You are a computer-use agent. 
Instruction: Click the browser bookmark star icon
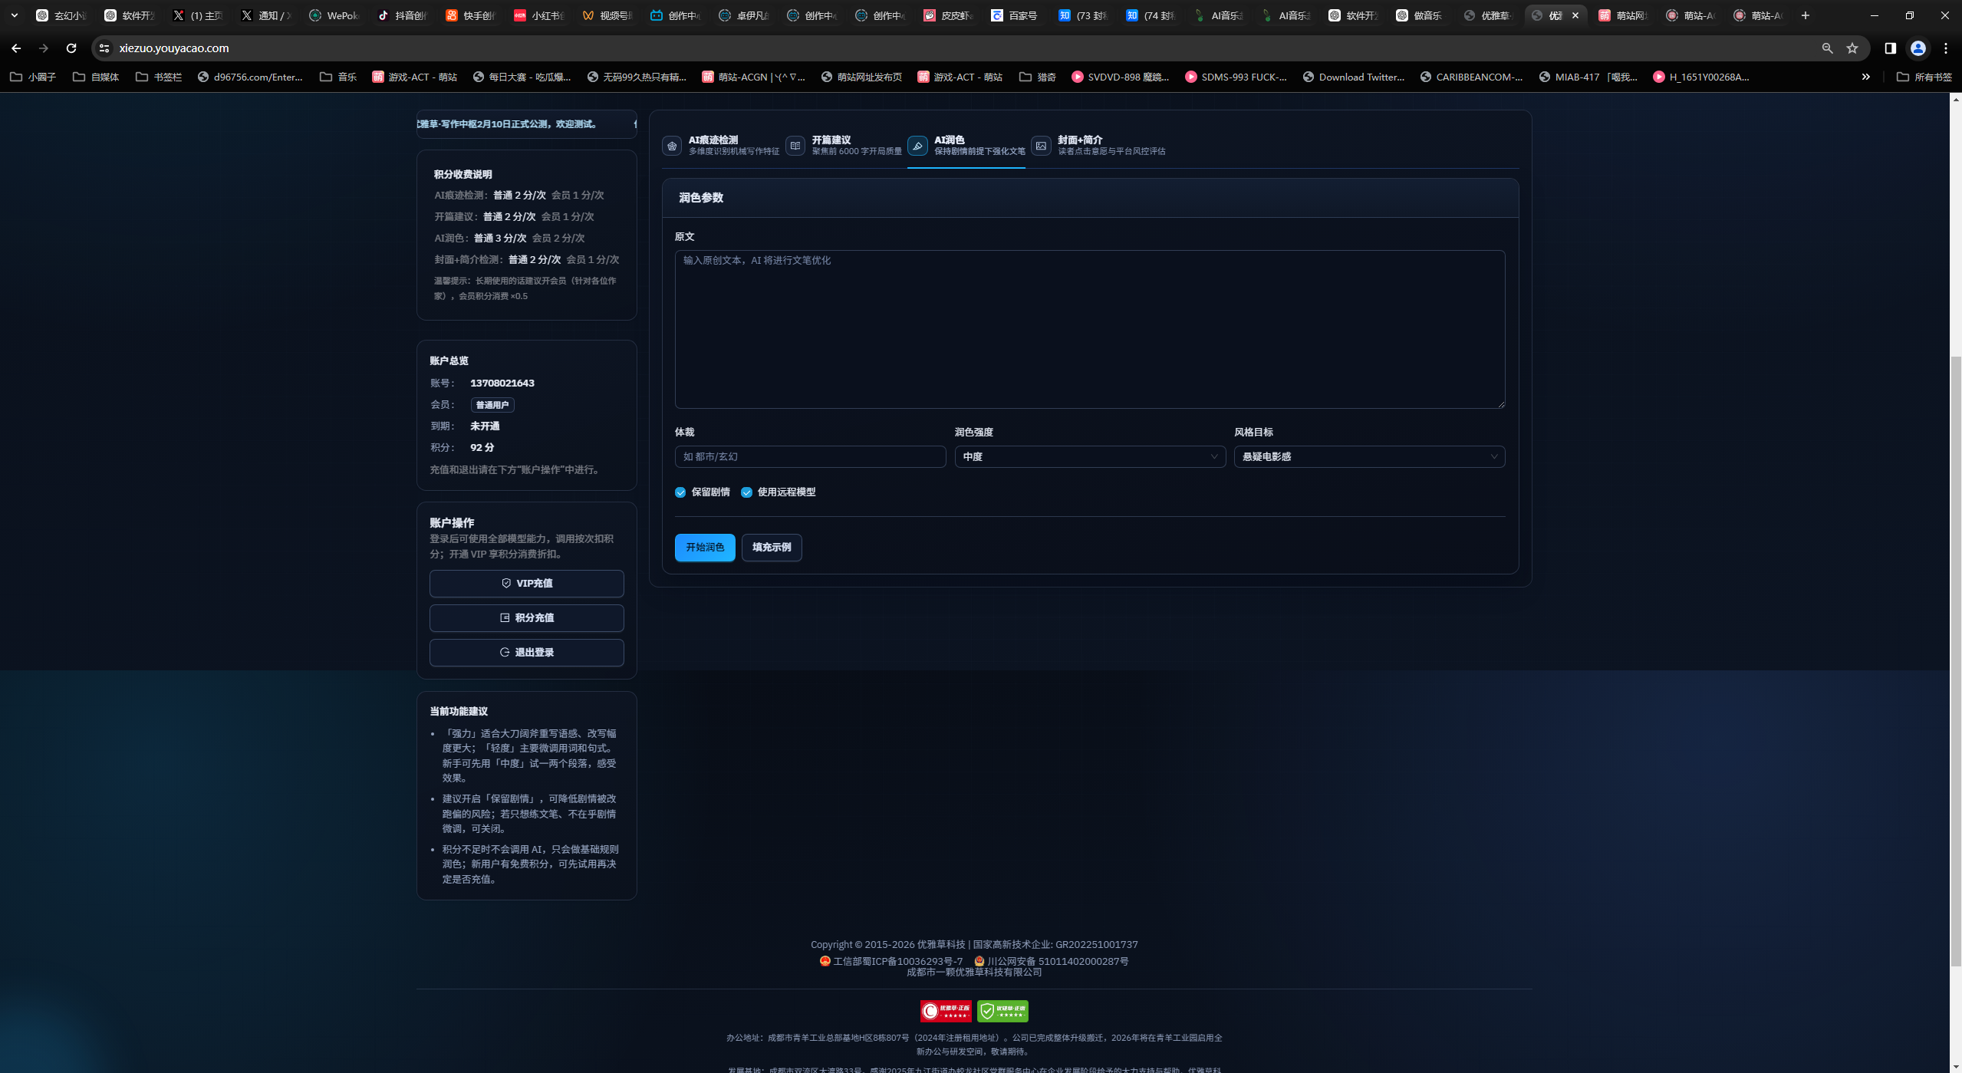tap(1852, 48)
